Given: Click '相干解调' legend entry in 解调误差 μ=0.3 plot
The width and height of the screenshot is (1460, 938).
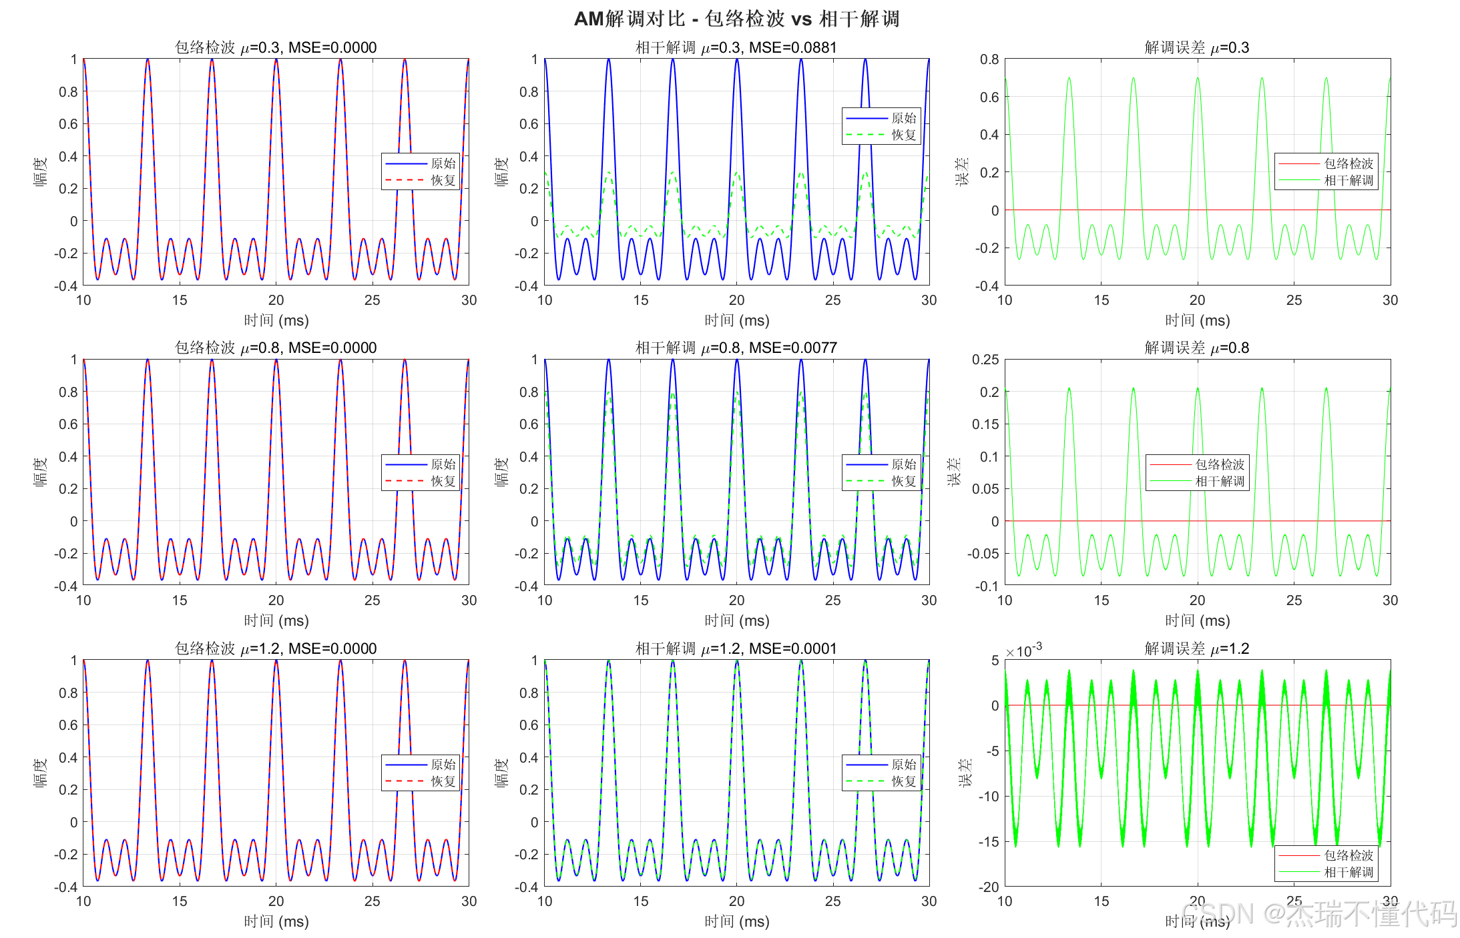Looking at the screenshot, I should [1348, 180].
